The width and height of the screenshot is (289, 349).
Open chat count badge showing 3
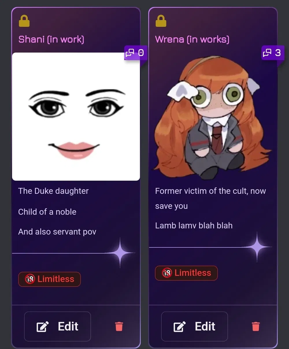[272, 53]
